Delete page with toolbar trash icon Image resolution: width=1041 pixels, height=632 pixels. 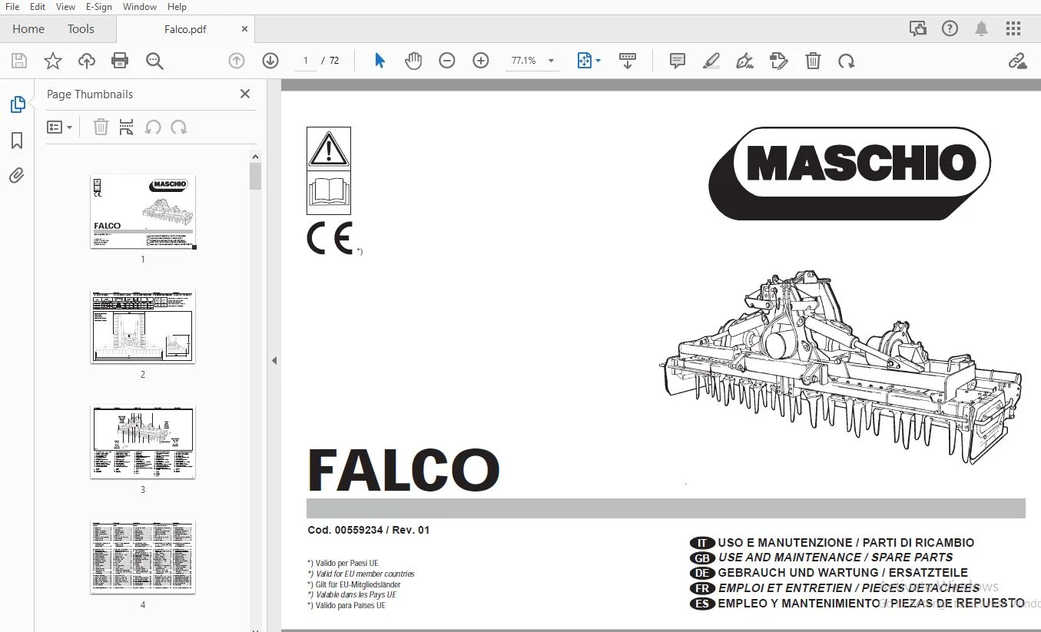coord(813,61)
